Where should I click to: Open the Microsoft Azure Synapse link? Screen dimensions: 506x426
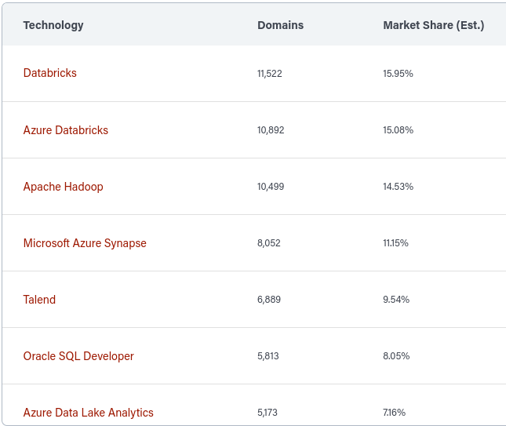point(85,243)
